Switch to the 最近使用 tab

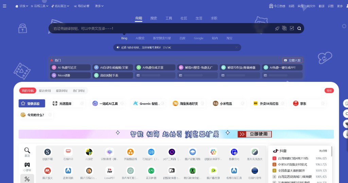(45, 91)
